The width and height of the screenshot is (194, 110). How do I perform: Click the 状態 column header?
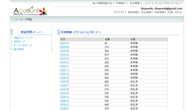(x=149, y=39)
